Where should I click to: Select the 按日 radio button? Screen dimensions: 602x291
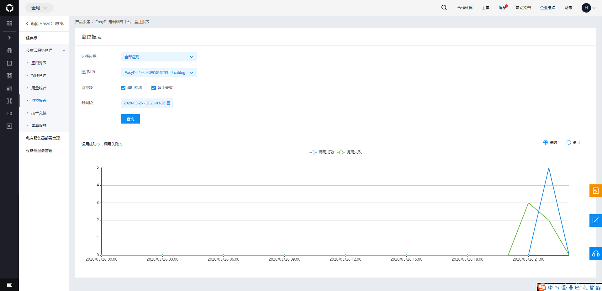[569, 142]
